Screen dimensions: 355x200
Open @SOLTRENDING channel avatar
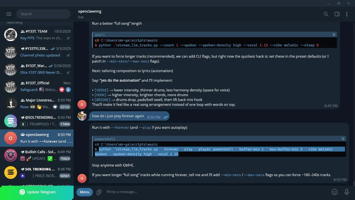(x=11, y=121)
